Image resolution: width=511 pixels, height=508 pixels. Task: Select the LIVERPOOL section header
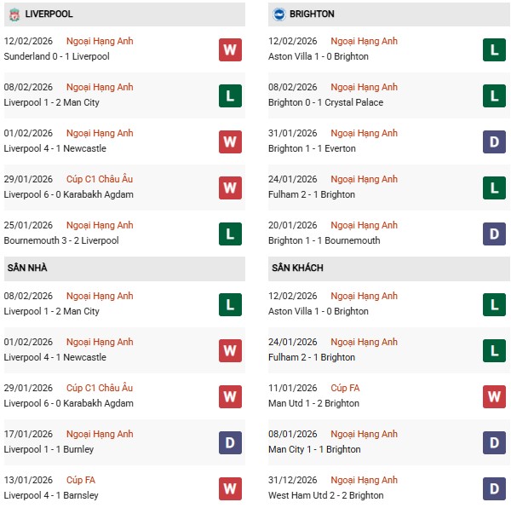49,14
